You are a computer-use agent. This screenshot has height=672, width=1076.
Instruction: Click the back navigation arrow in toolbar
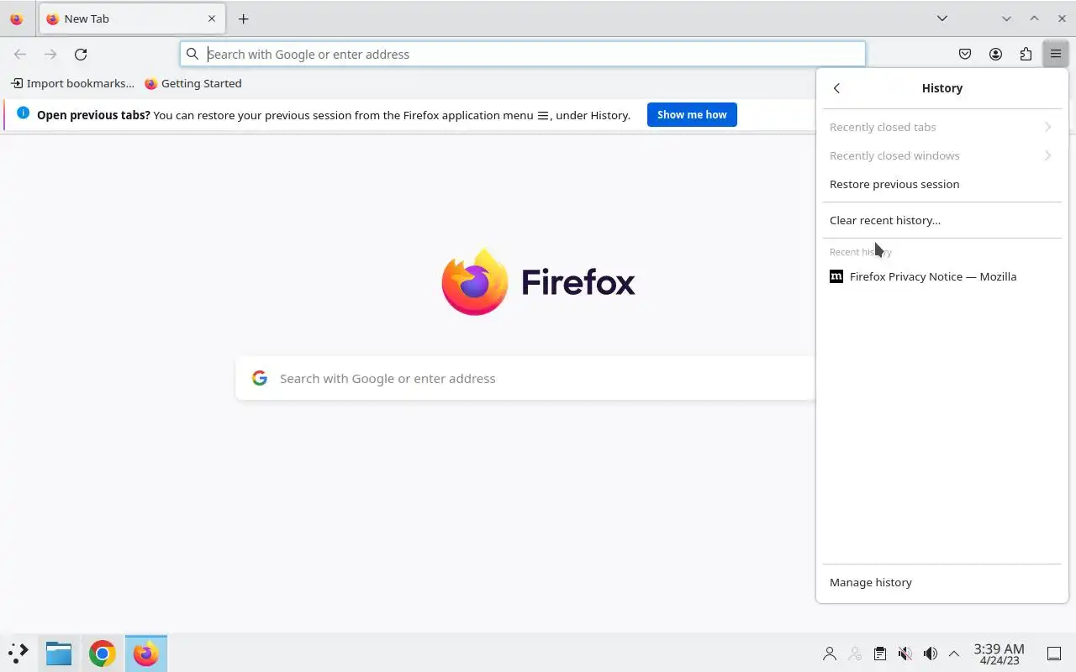point(20,54)
